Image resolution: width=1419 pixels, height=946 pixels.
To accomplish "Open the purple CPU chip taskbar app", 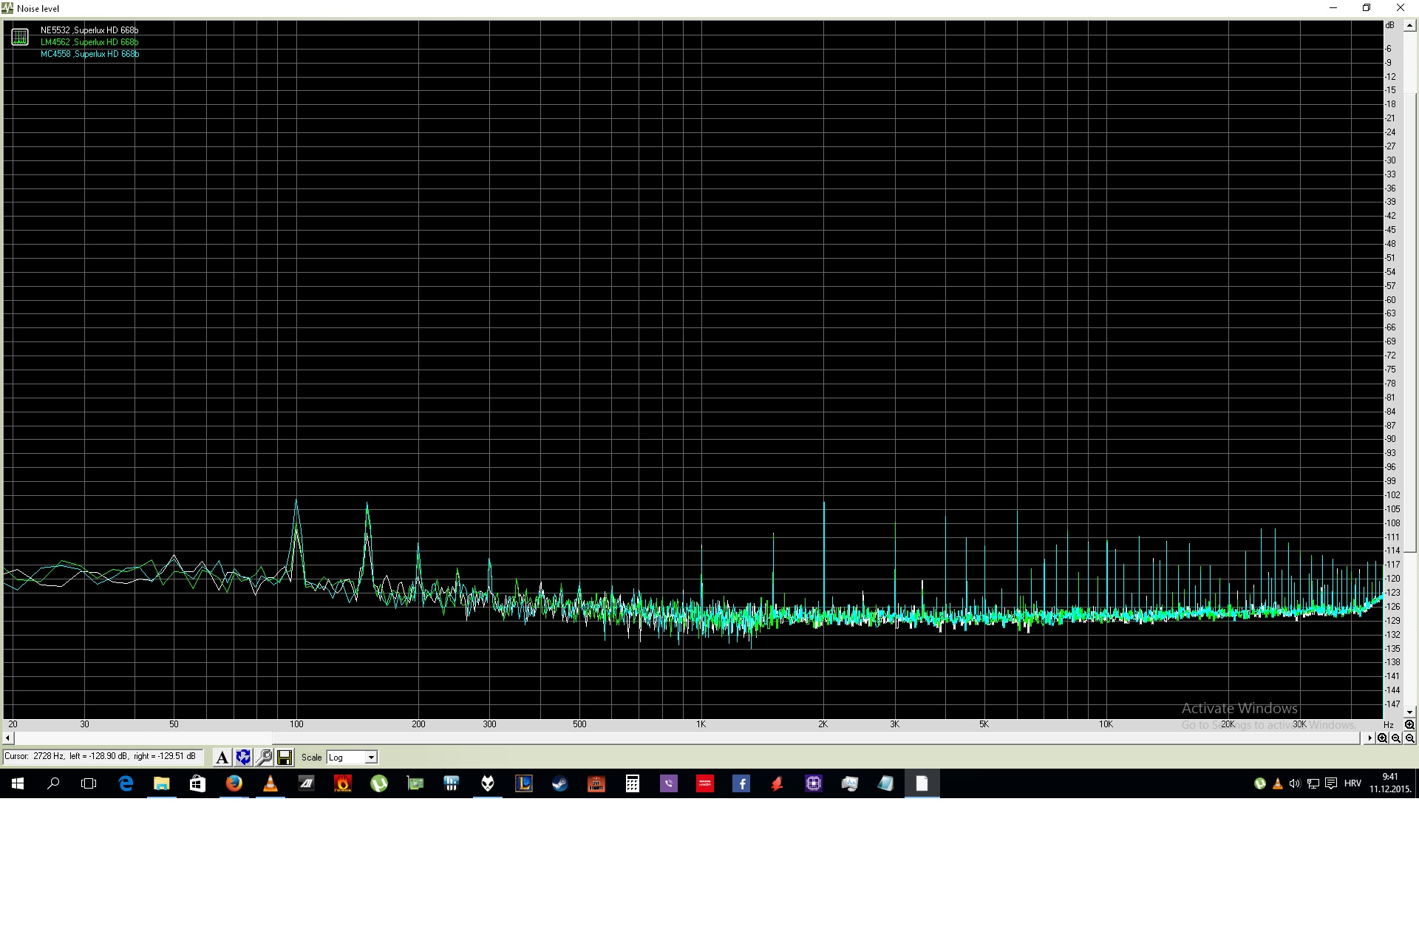I will click(814, 783).
